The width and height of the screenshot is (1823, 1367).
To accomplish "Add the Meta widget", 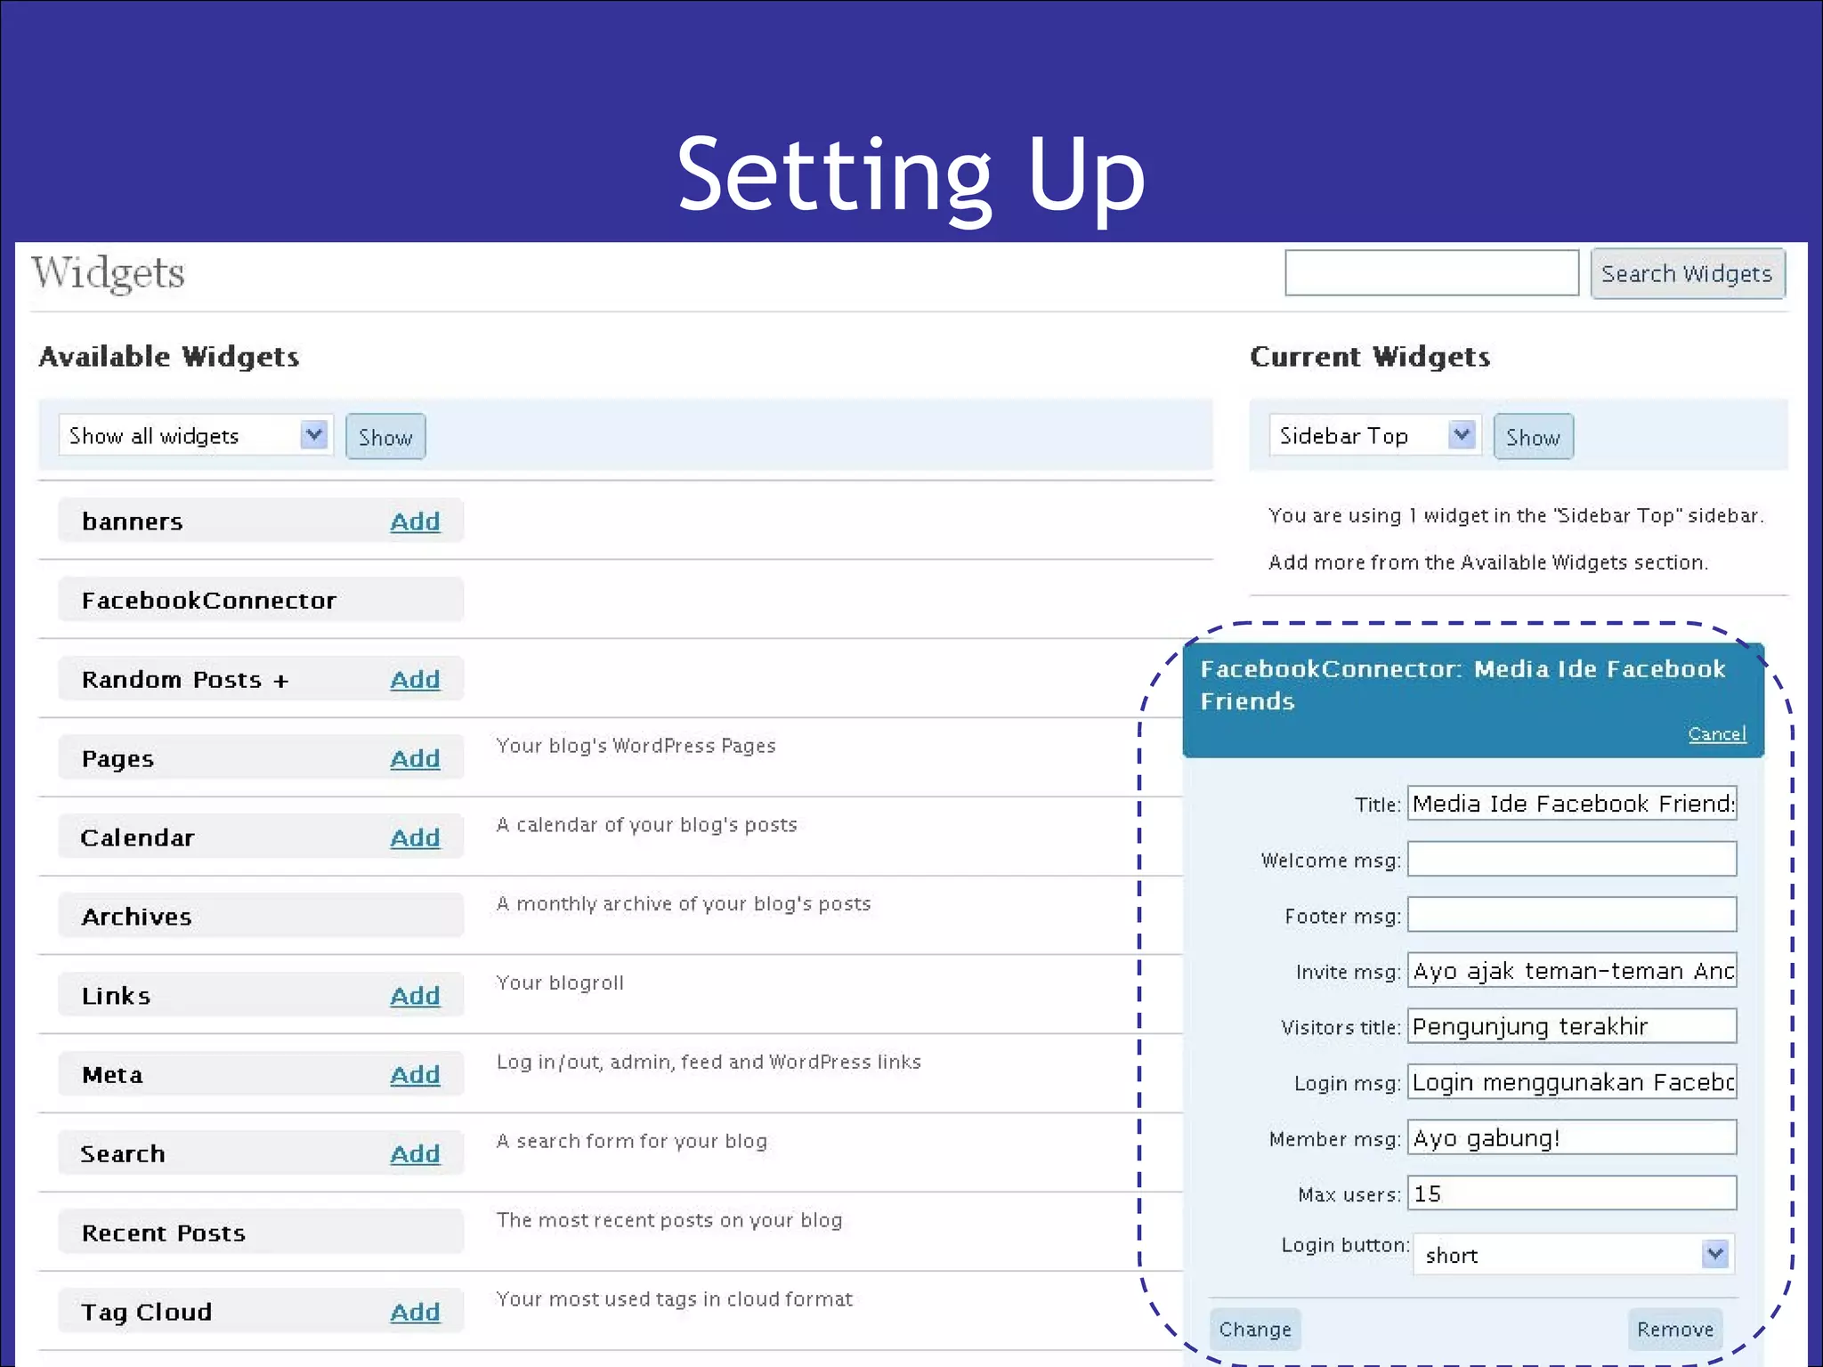I will pos(415,1075).
